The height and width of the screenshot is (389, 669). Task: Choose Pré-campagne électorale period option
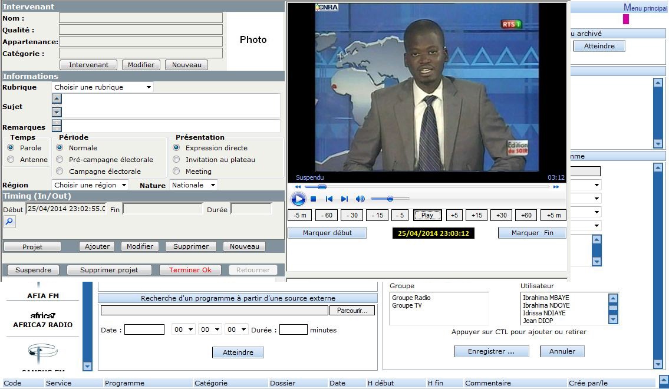tap(60, 160)
